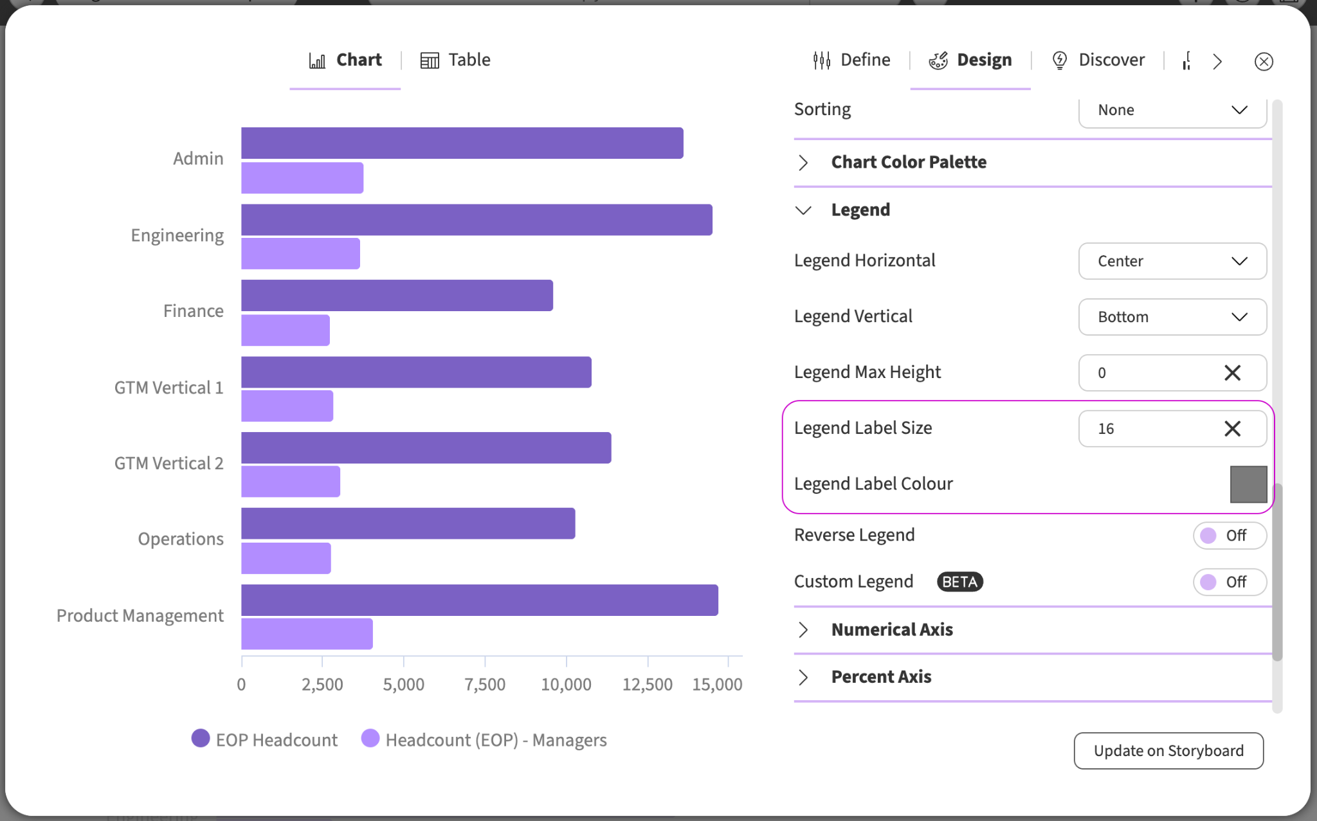
Task: Clear the Legend Max Height value
Action: tap(1232, 373)
